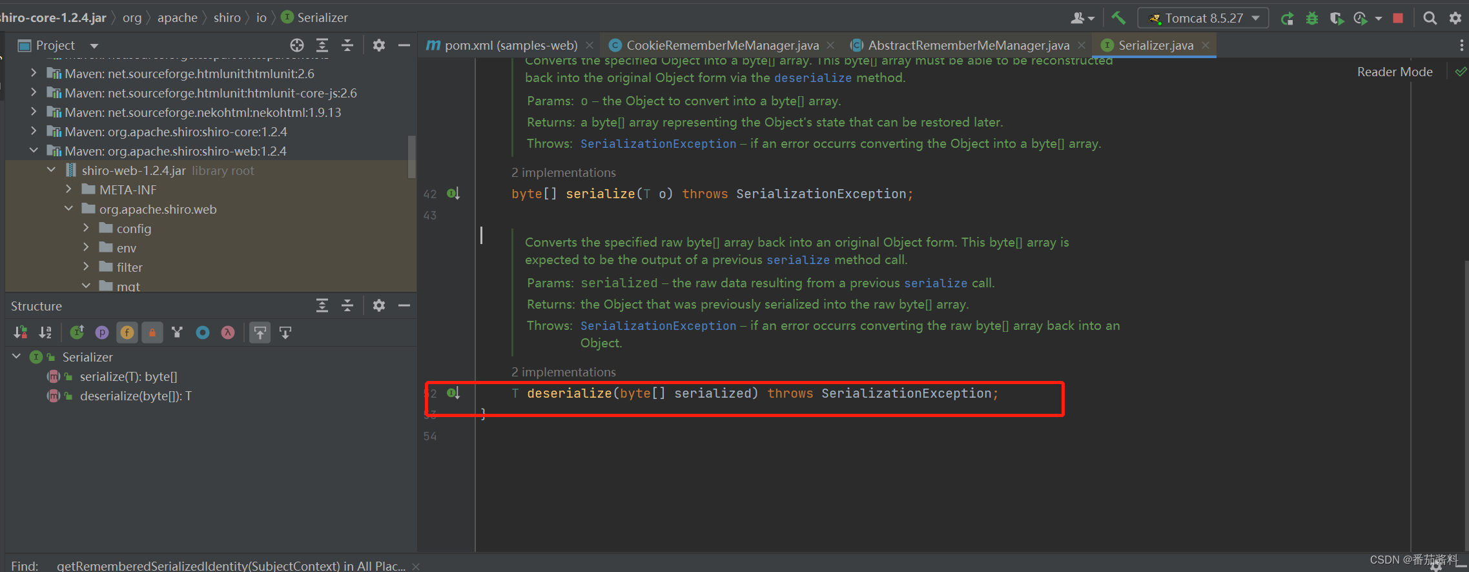1469x572 pixels.
Task: Follow SerializationException link in serialize Throws
Action: coord(658,143)
